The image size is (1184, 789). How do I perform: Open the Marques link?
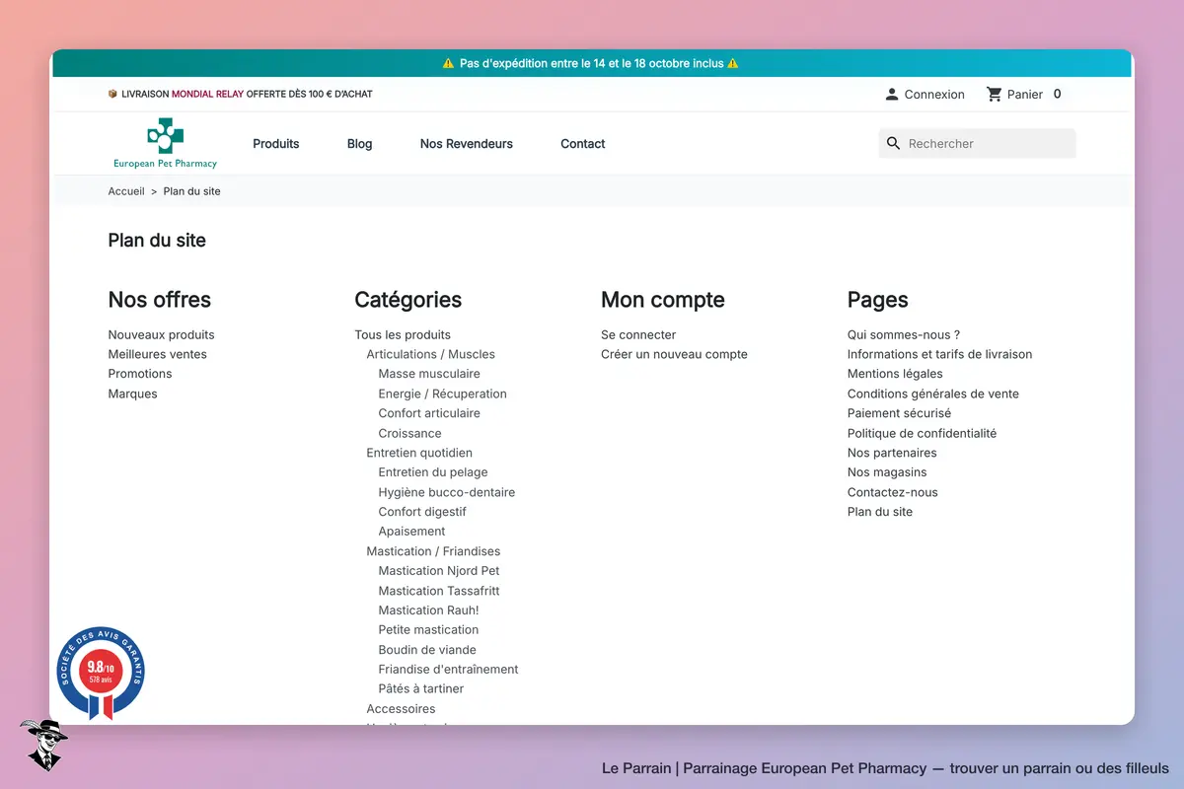(x=133, y=394)
